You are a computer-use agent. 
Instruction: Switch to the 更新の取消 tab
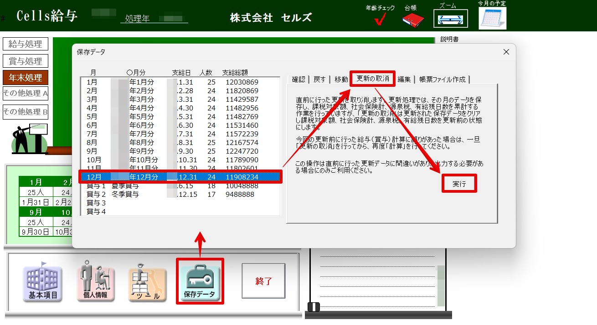pyautogui.click(x=373, y=79)
